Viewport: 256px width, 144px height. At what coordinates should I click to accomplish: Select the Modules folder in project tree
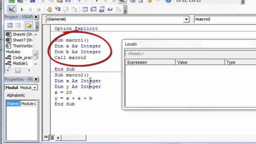[13, 52]
